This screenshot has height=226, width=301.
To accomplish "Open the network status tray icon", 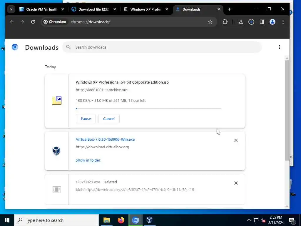I will point(256,220).
